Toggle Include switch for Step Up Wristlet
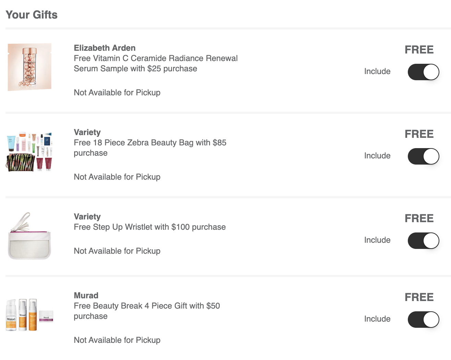The image size is (451, 360). (x=423, y=241)
